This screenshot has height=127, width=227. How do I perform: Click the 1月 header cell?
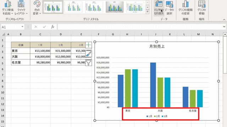tap(40, 45)
